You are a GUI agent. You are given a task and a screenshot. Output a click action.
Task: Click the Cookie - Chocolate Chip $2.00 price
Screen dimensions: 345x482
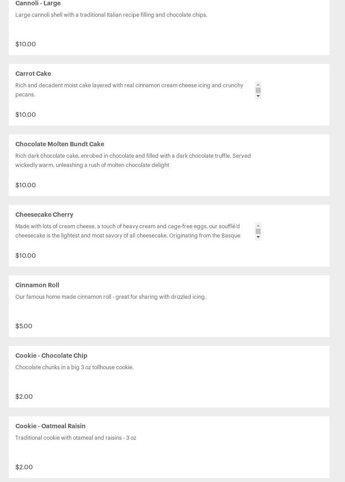coord(24,397)
